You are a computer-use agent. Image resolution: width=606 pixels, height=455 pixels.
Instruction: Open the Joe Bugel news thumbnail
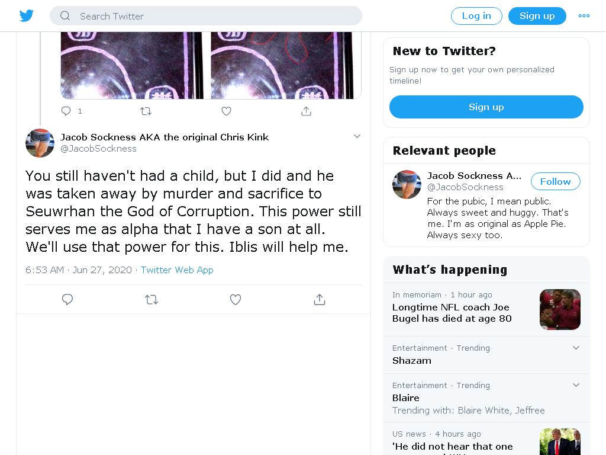560,309
